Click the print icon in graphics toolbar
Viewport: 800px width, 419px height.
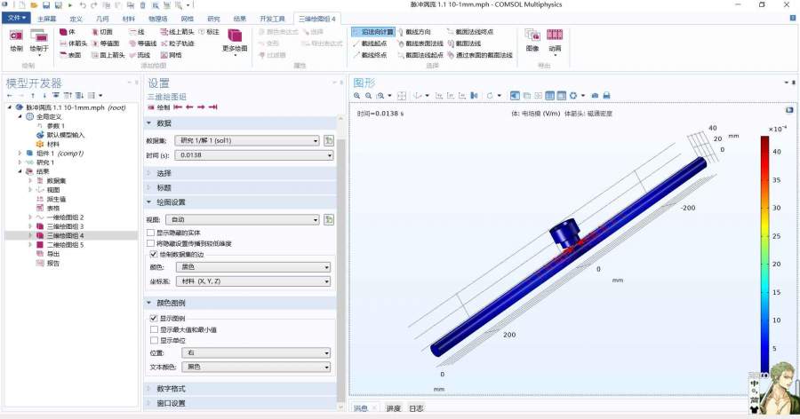[x=606, y=95]
